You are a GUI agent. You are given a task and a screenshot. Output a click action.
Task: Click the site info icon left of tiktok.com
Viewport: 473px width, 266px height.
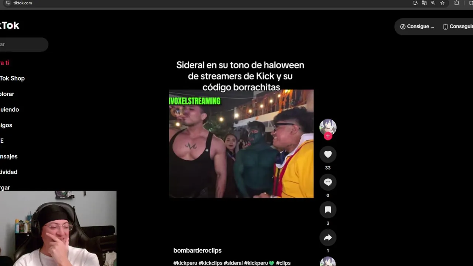(x=8, y=3)
